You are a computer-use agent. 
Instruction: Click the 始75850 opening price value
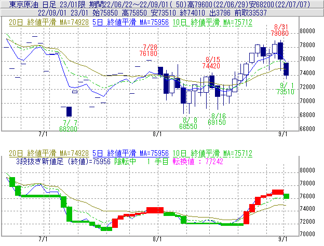click(105, 13)
